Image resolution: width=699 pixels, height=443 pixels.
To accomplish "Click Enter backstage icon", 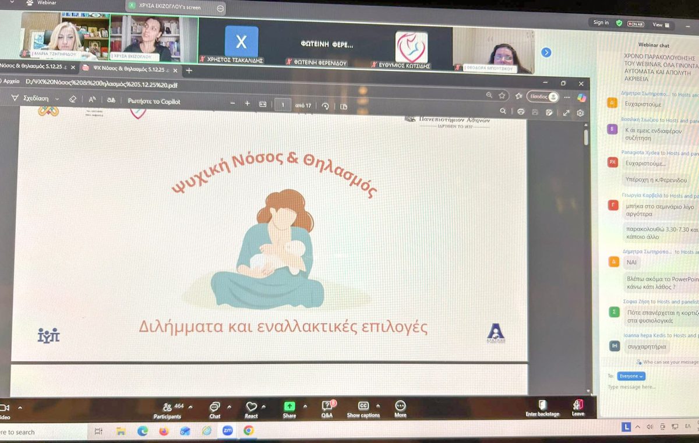I will click(x=542, y=405).
